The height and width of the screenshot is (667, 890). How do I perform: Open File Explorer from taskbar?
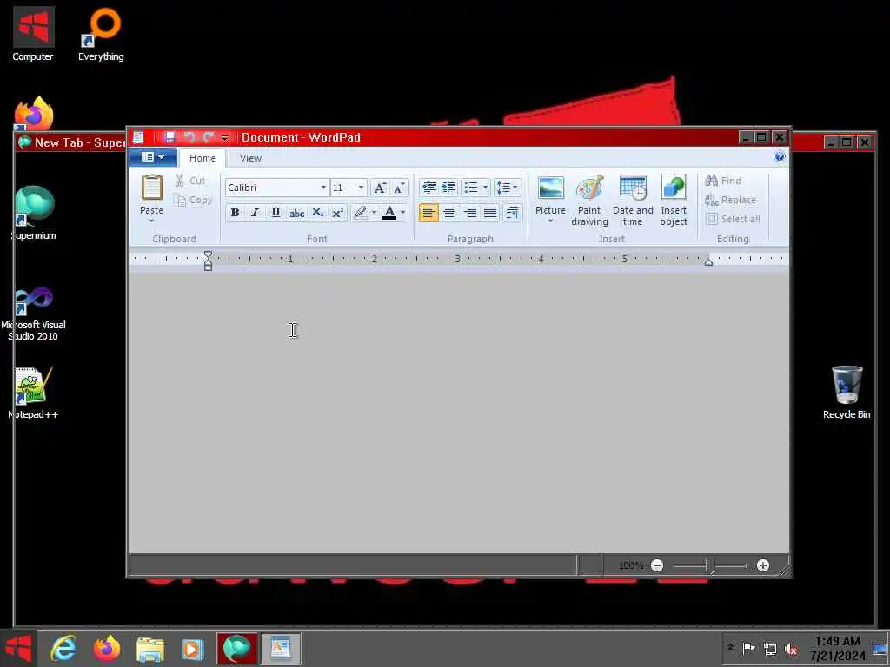tap(149, 648)
